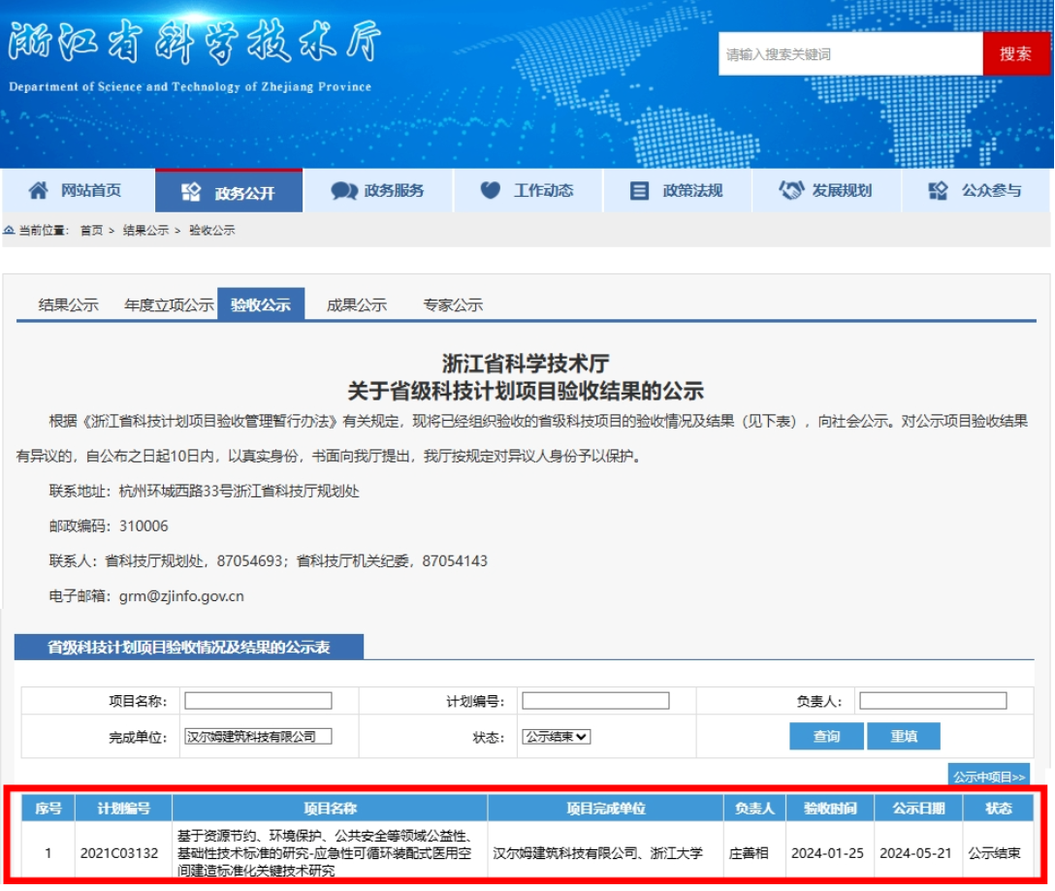Switch to the 结果公示 tab
The image size is (1055, 891).
click(69, 304)
